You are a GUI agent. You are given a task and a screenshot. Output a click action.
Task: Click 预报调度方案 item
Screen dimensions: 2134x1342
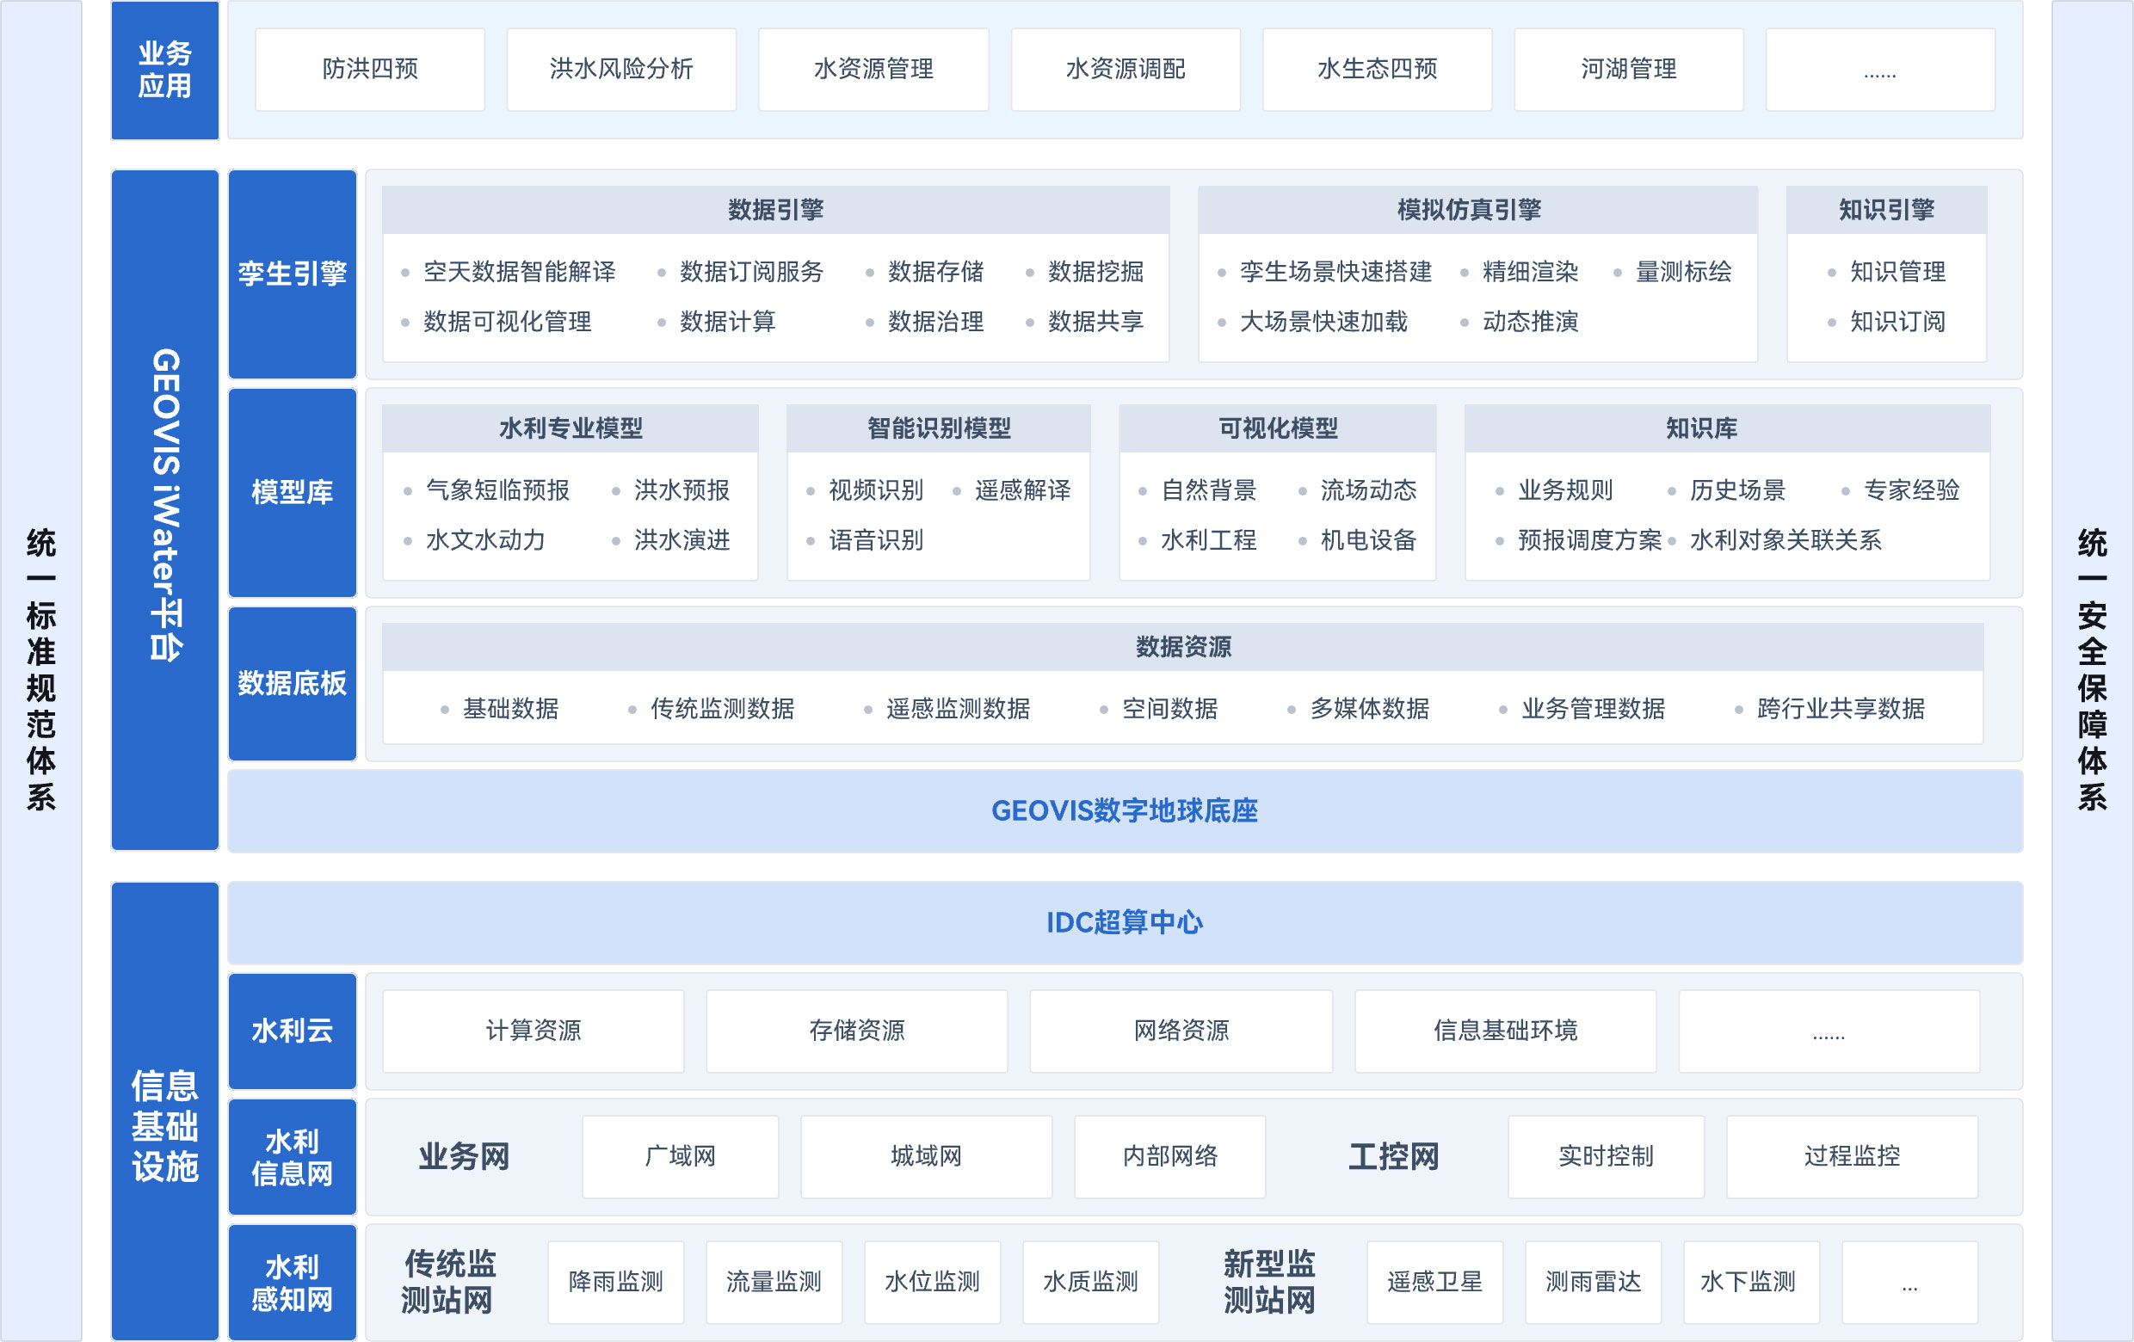click(1590, 539)
